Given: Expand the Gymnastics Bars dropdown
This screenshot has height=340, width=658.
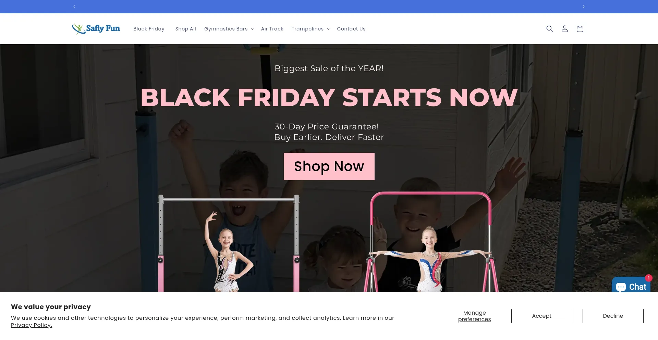Looking at the screenshot, I should pyautogui.click(x=229, y=29).
